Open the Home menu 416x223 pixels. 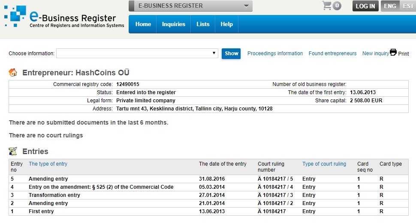coord(143,24)
